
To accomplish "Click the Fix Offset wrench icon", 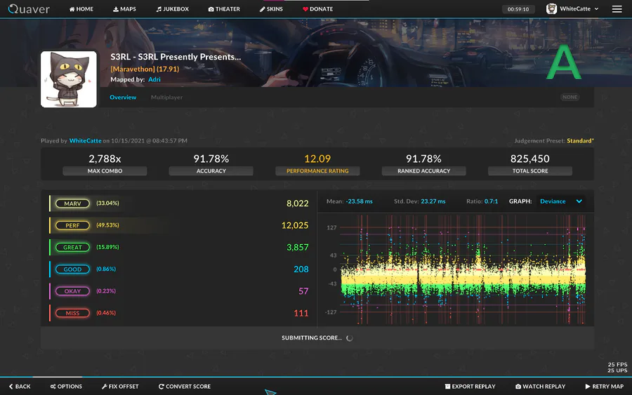I will point(105,387).
